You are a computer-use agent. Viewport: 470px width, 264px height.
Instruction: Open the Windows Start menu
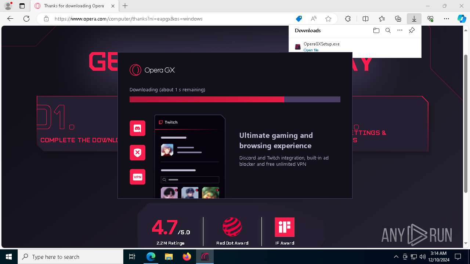point(9,257)
